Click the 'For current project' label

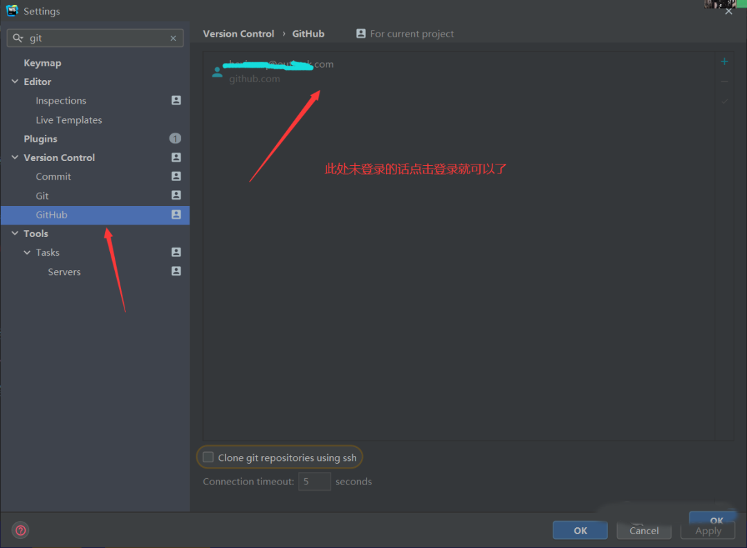click(x=412, y=34)
